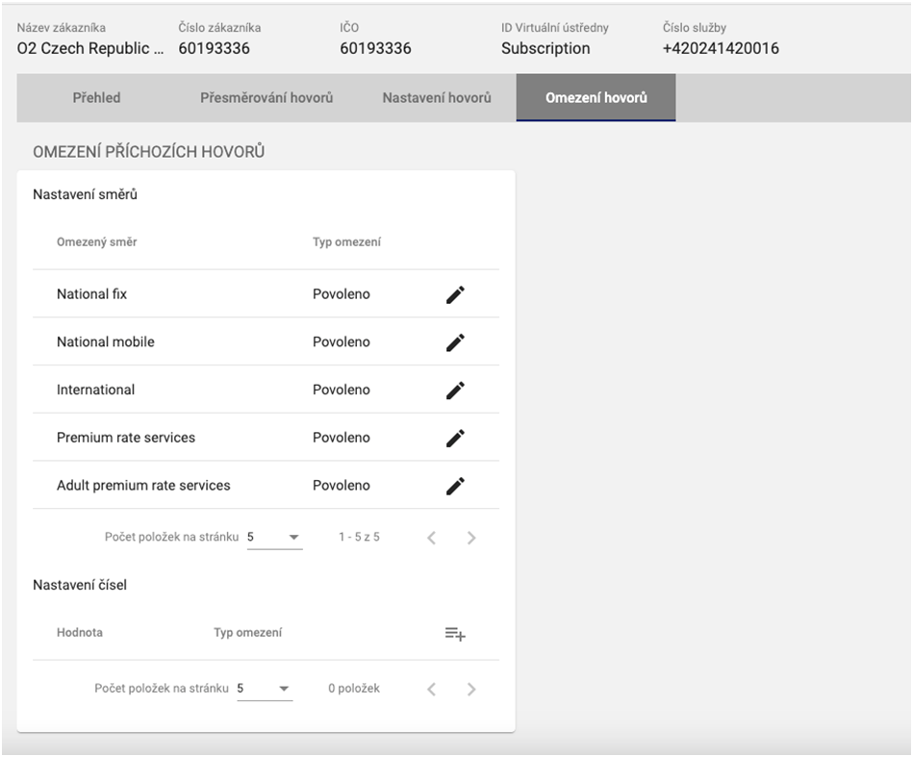
Task: Go to next page of numbers list
Action: pos(471,689)
